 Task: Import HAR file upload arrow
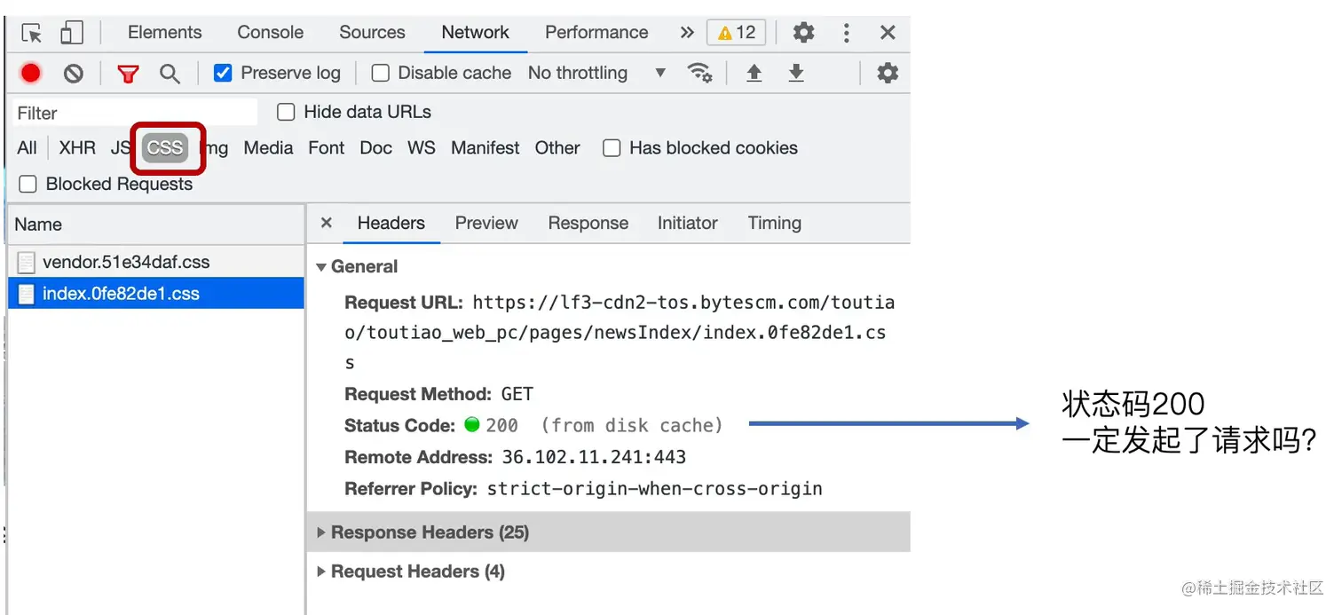point(754,73)
